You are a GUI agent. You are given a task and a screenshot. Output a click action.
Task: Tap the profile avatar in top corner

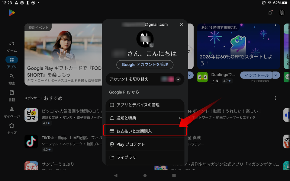tap(282, 13)
